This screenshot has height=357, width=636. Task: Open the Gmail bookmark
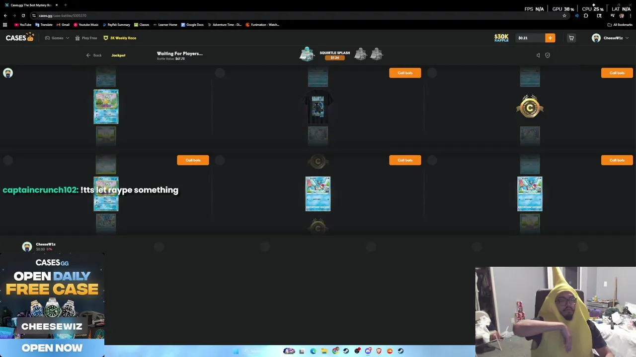(x=63, y=25)
